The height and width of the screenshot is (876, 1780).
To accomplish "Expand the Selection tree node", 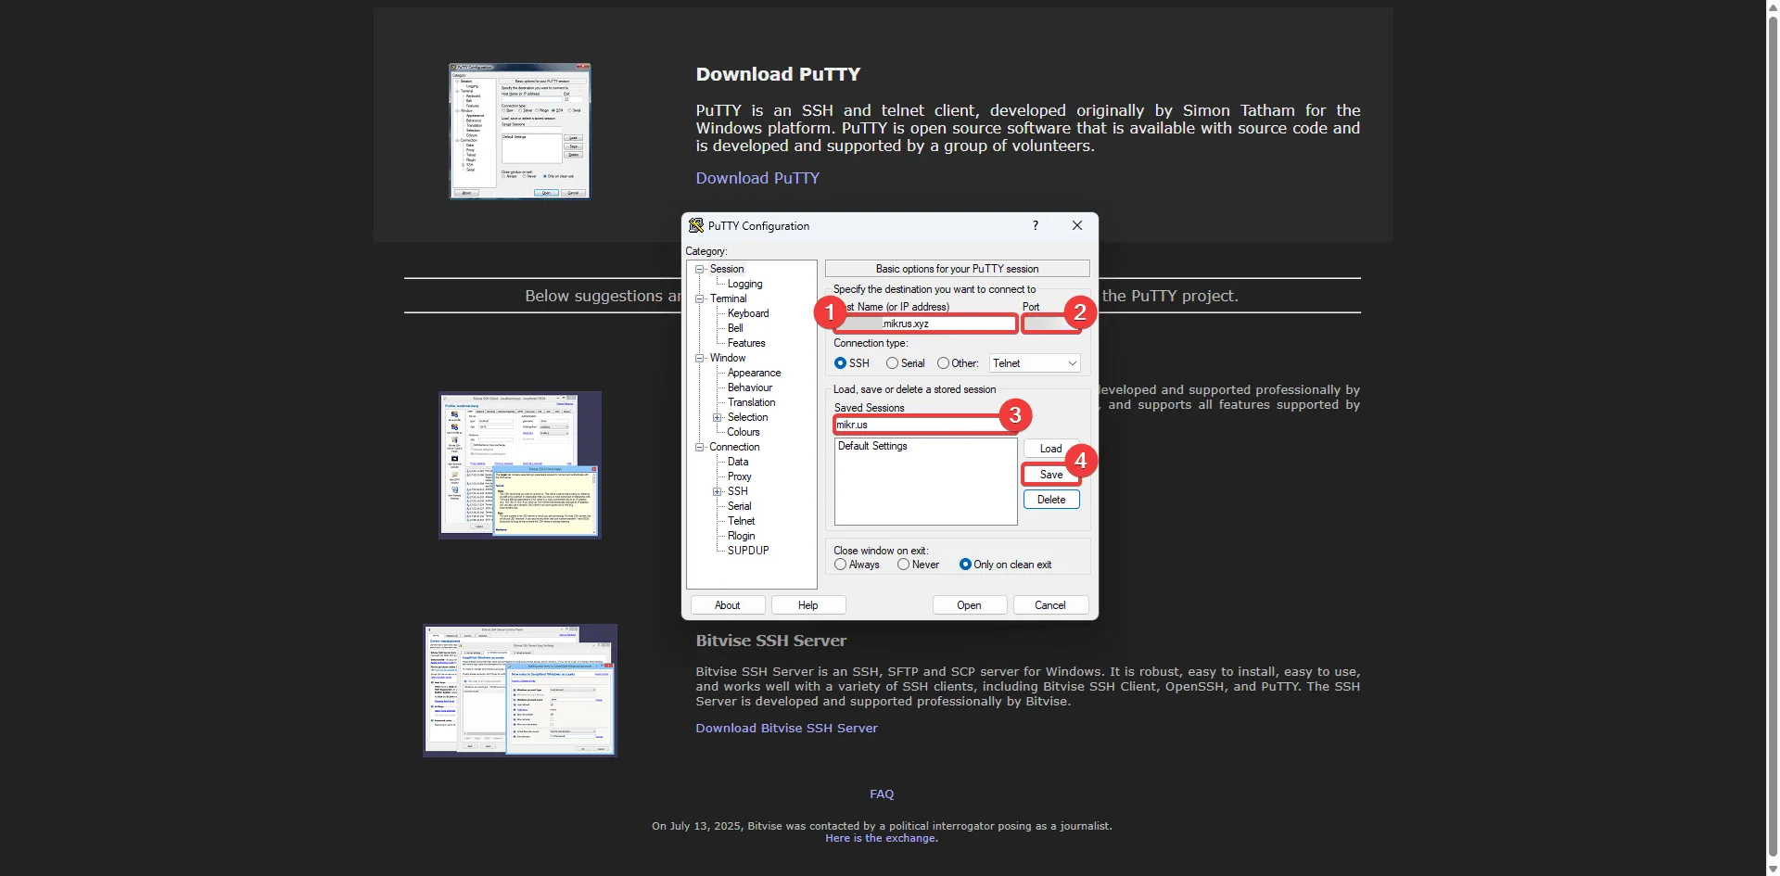I will pyautogui.click(x=717, y=417).
